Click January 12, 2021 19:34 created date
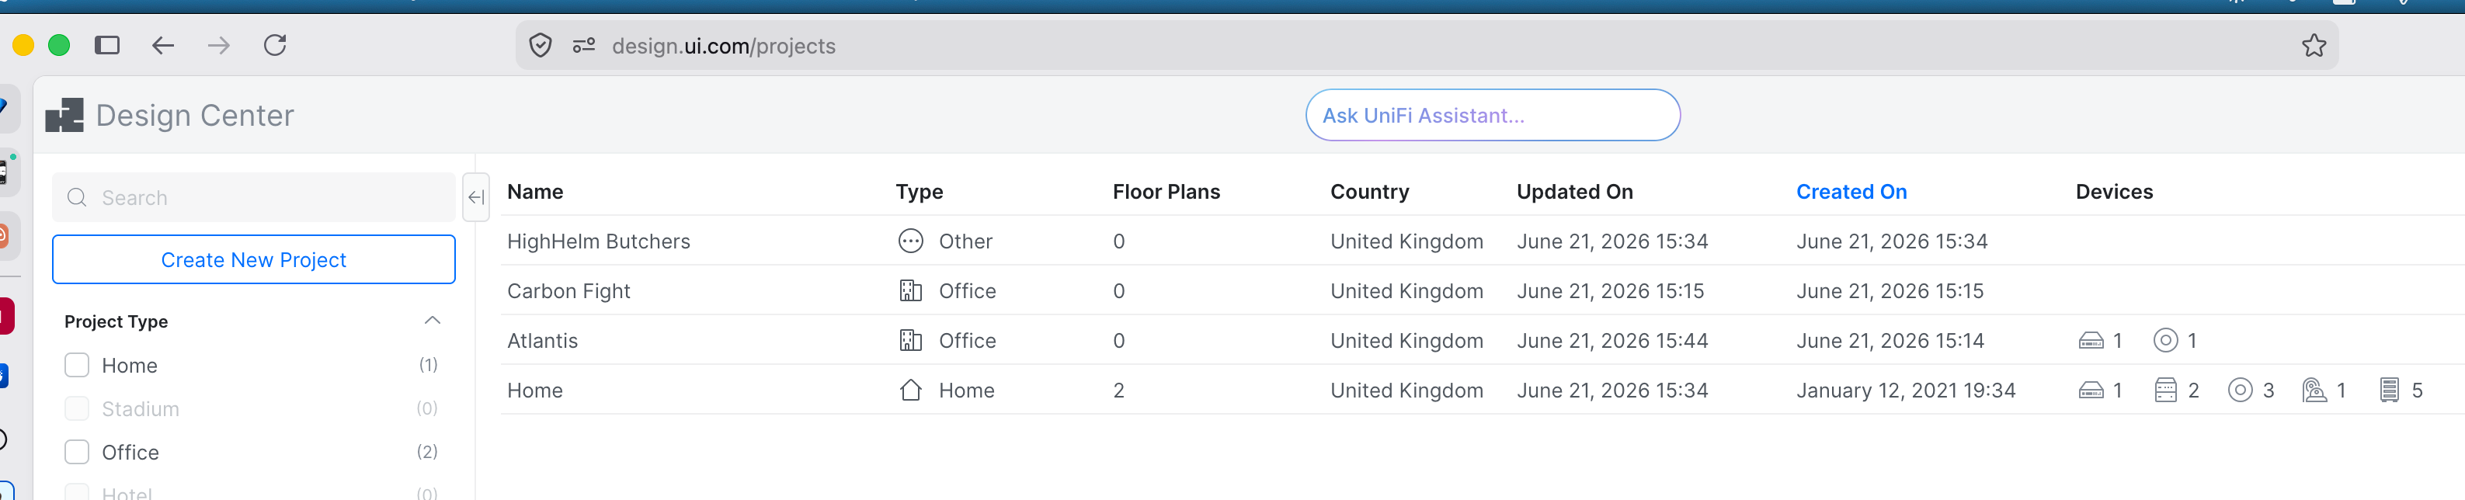 [1905, 390]
